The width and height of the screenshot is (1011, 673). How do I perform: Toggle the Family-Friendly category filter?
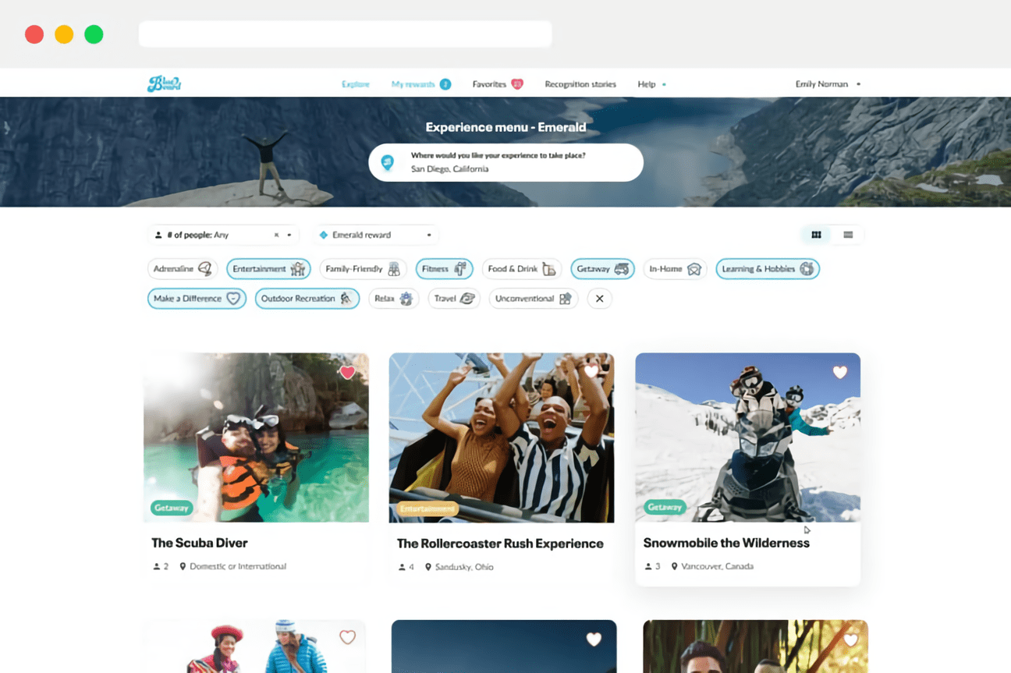(363, 269)
